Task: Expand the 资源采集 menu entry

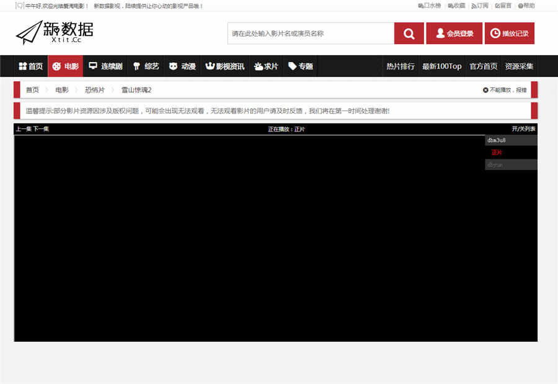Action: pyautogui.click(x=520, y=66)
